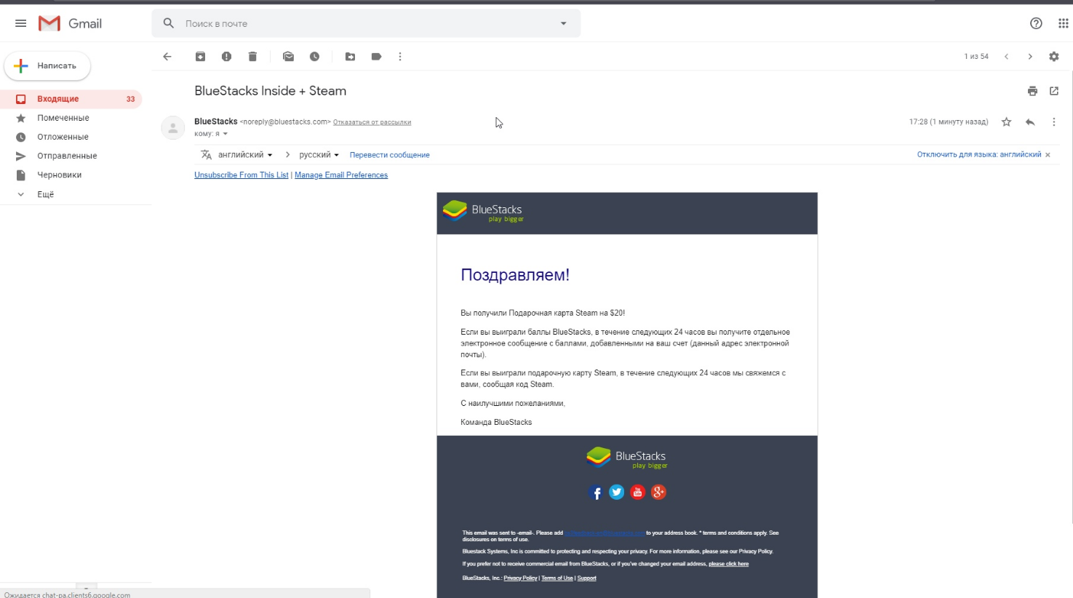This screenshot has width=1073, height=598.
Task: Open email in a new window
Action: tap(1054, 91)
